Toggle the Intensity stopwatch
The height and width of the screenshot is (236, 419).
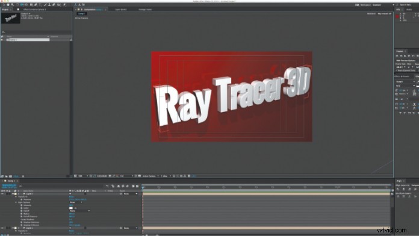tap(22, 205)
